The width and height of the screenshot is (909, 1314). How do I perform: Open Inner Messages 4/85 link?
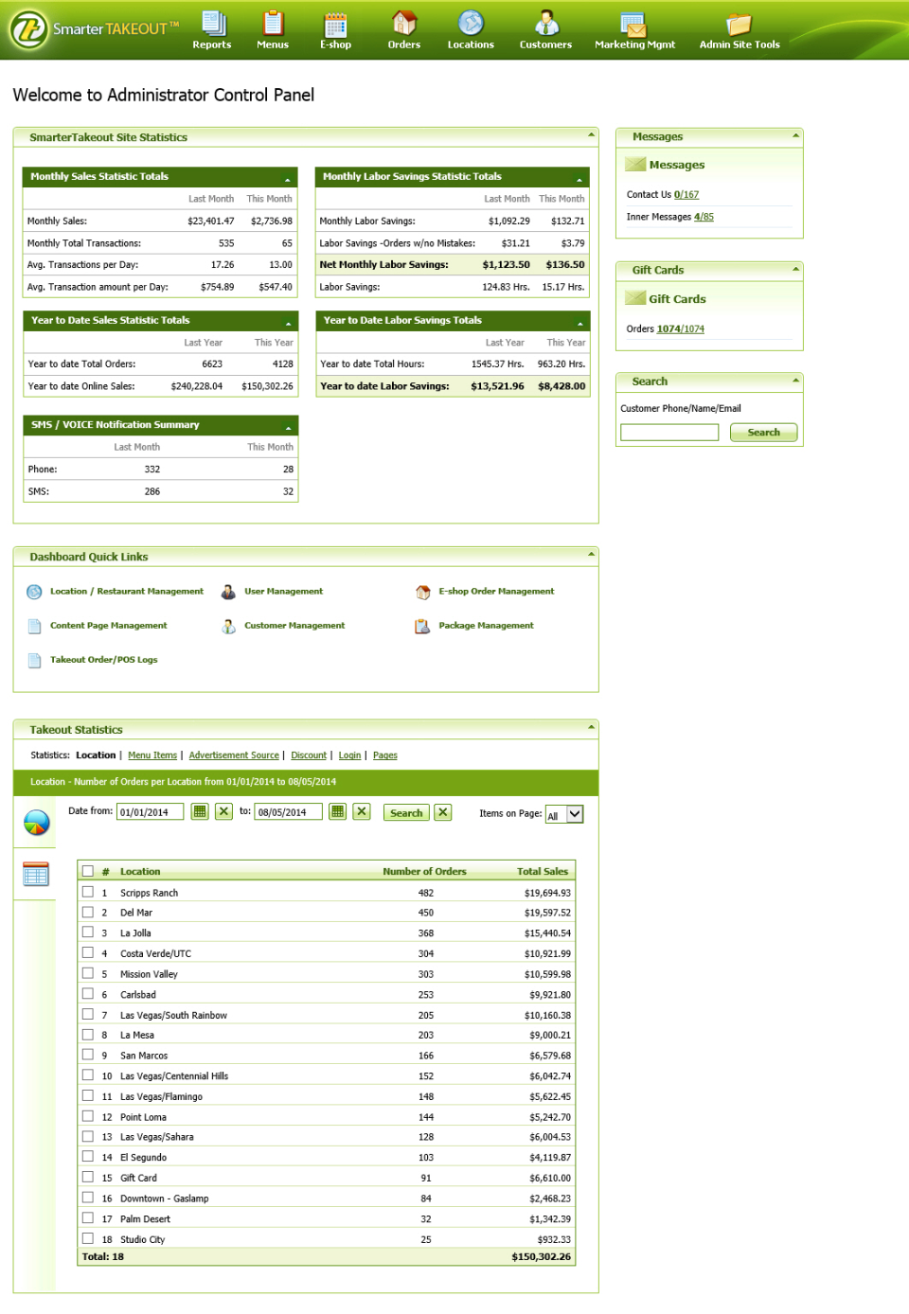point(704,218)
